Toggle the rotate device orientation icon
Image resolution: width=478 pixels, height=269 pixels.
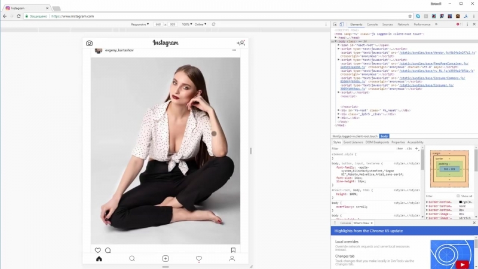click(213, 24)
